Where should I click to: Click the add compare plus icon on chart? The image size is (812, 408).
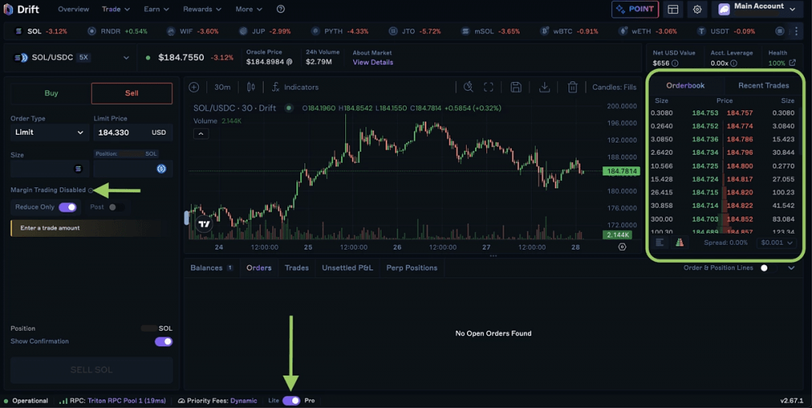pos(194,88)
